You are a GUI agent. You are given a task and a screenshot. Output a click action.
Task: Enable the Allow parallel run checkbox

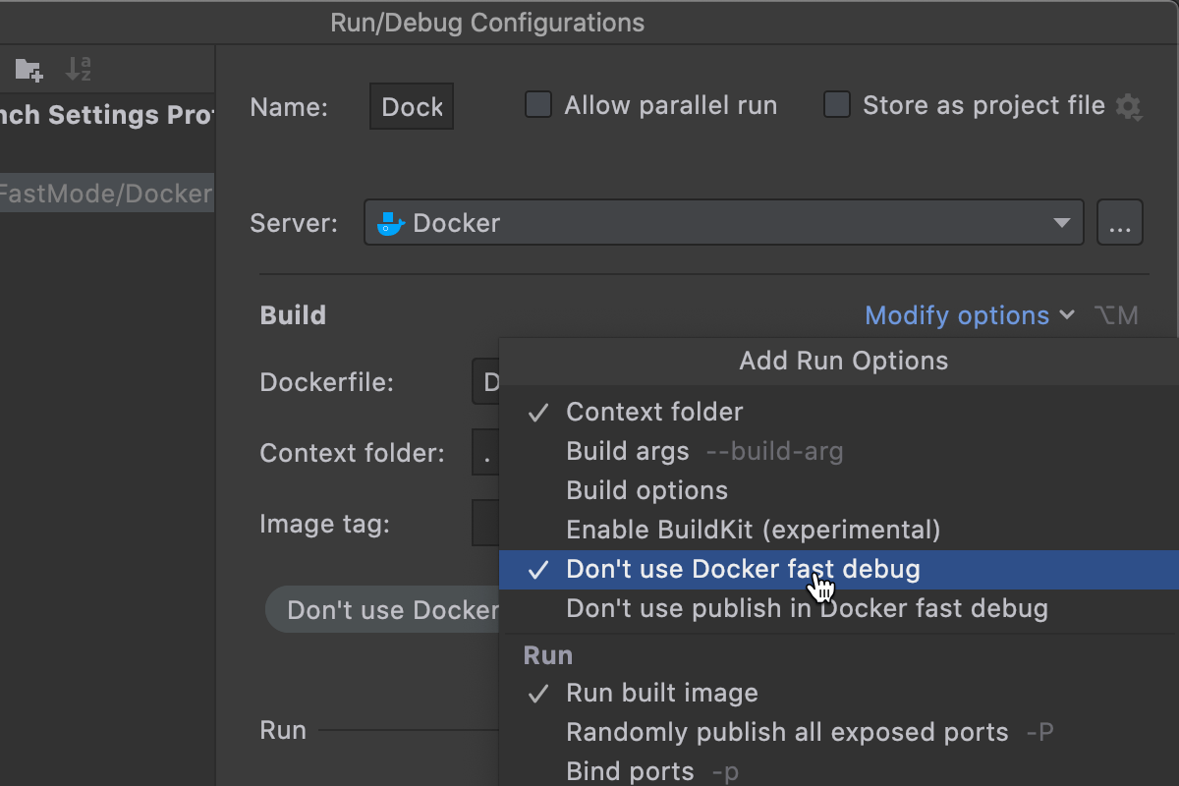pyautogui.click(x=538, y=105)
